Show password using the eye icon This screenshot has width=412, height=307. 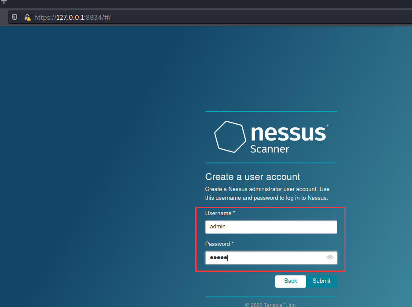330,257
